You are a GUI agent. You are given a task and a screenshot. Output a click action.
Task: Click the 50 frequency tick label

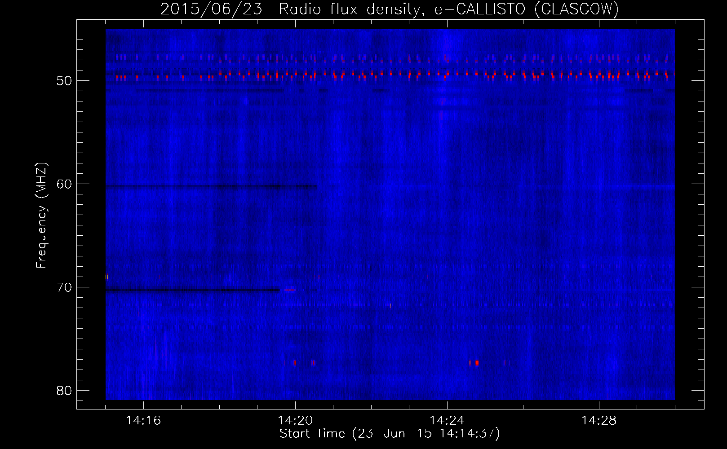click(64, 81)
